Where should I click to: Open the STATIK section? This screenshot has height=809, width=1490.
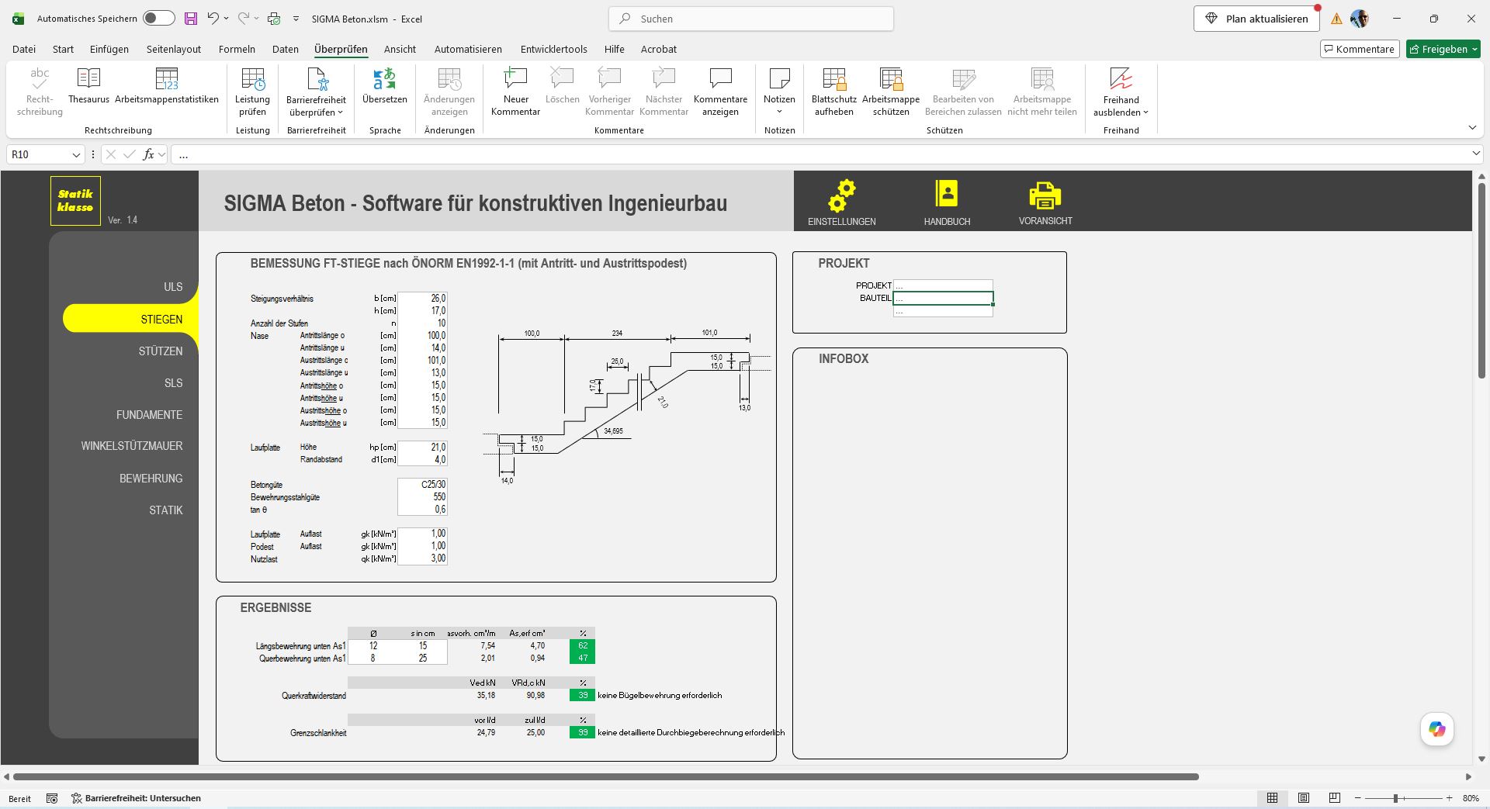166,510
